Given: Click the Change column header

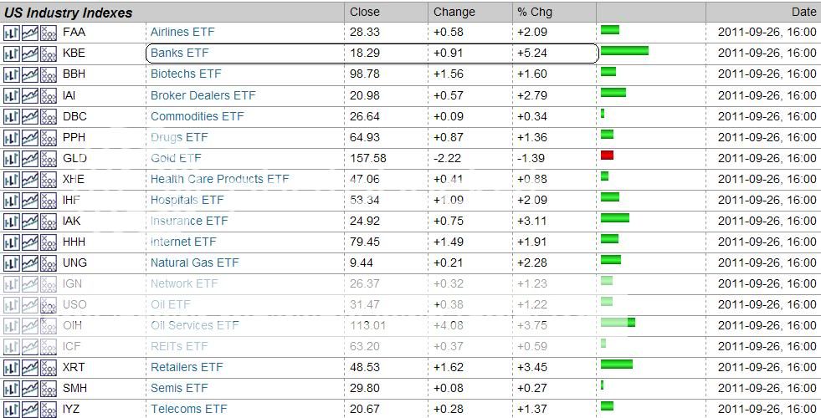Looking at the screenshot, I should [x=454, y=12].
